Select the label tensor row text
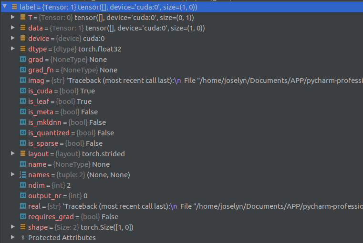363x243 pixels. [108, 7]
